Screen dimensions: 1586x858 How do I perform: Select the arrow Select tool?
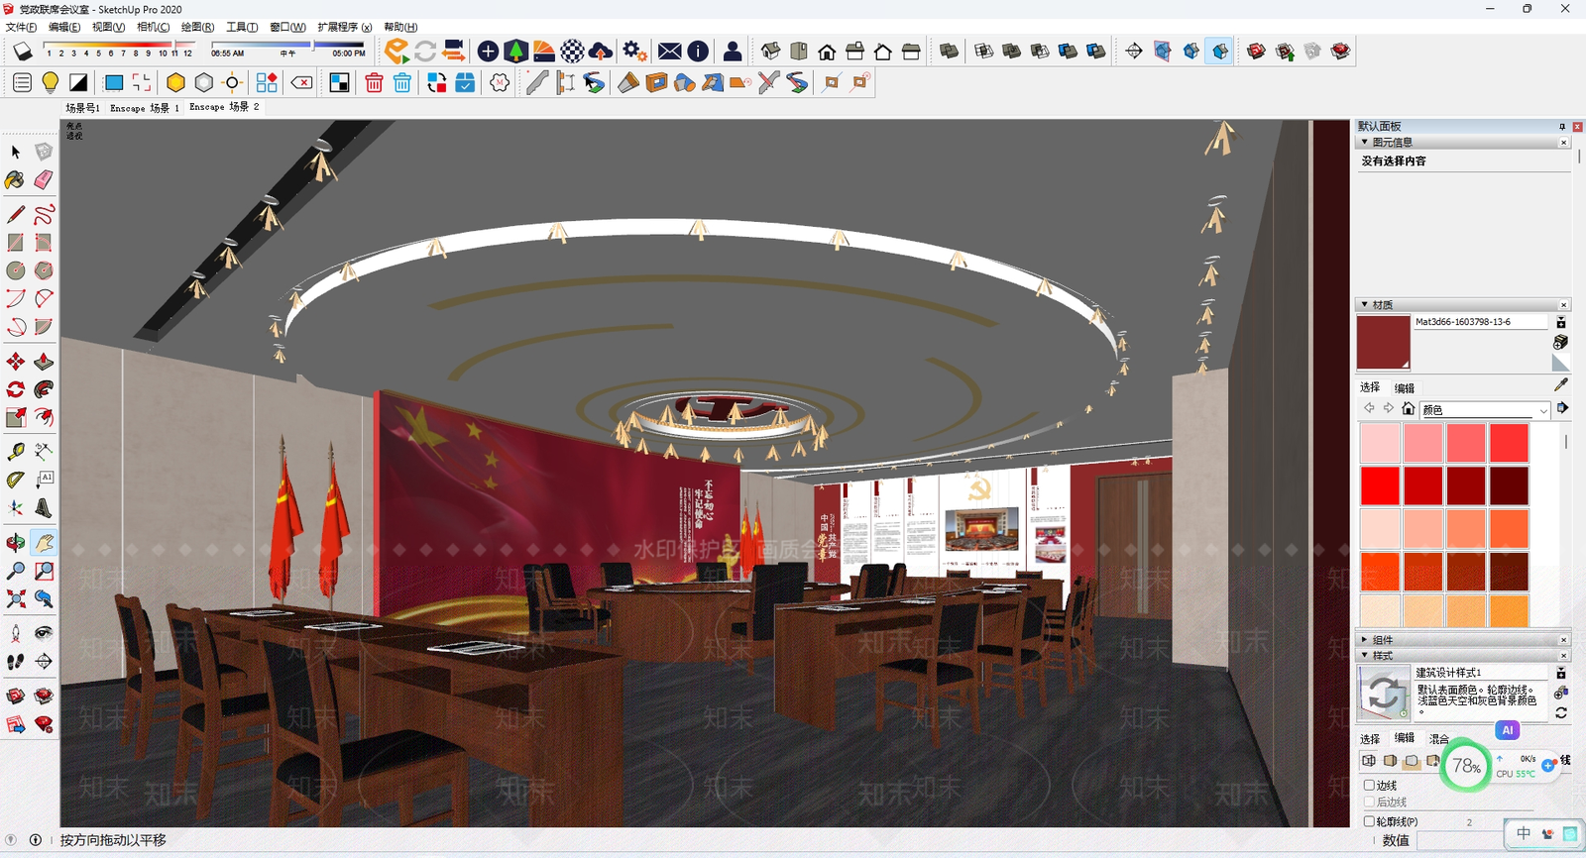tap(16, 152)
